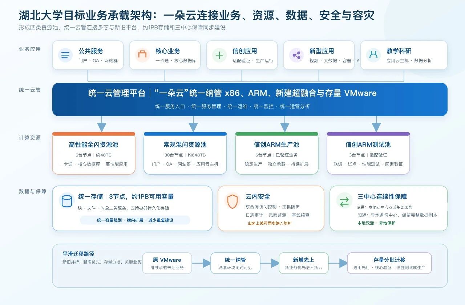Click the 统一纳管 migration step box
Screen dimensions: 465x305
235,263
